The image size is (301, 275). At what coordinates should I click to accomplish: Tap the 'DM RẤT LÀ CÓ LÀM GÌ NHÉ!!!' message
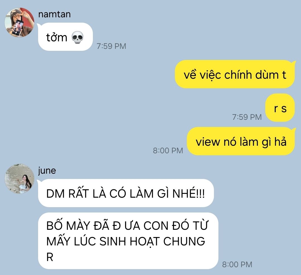pos(126,193)
